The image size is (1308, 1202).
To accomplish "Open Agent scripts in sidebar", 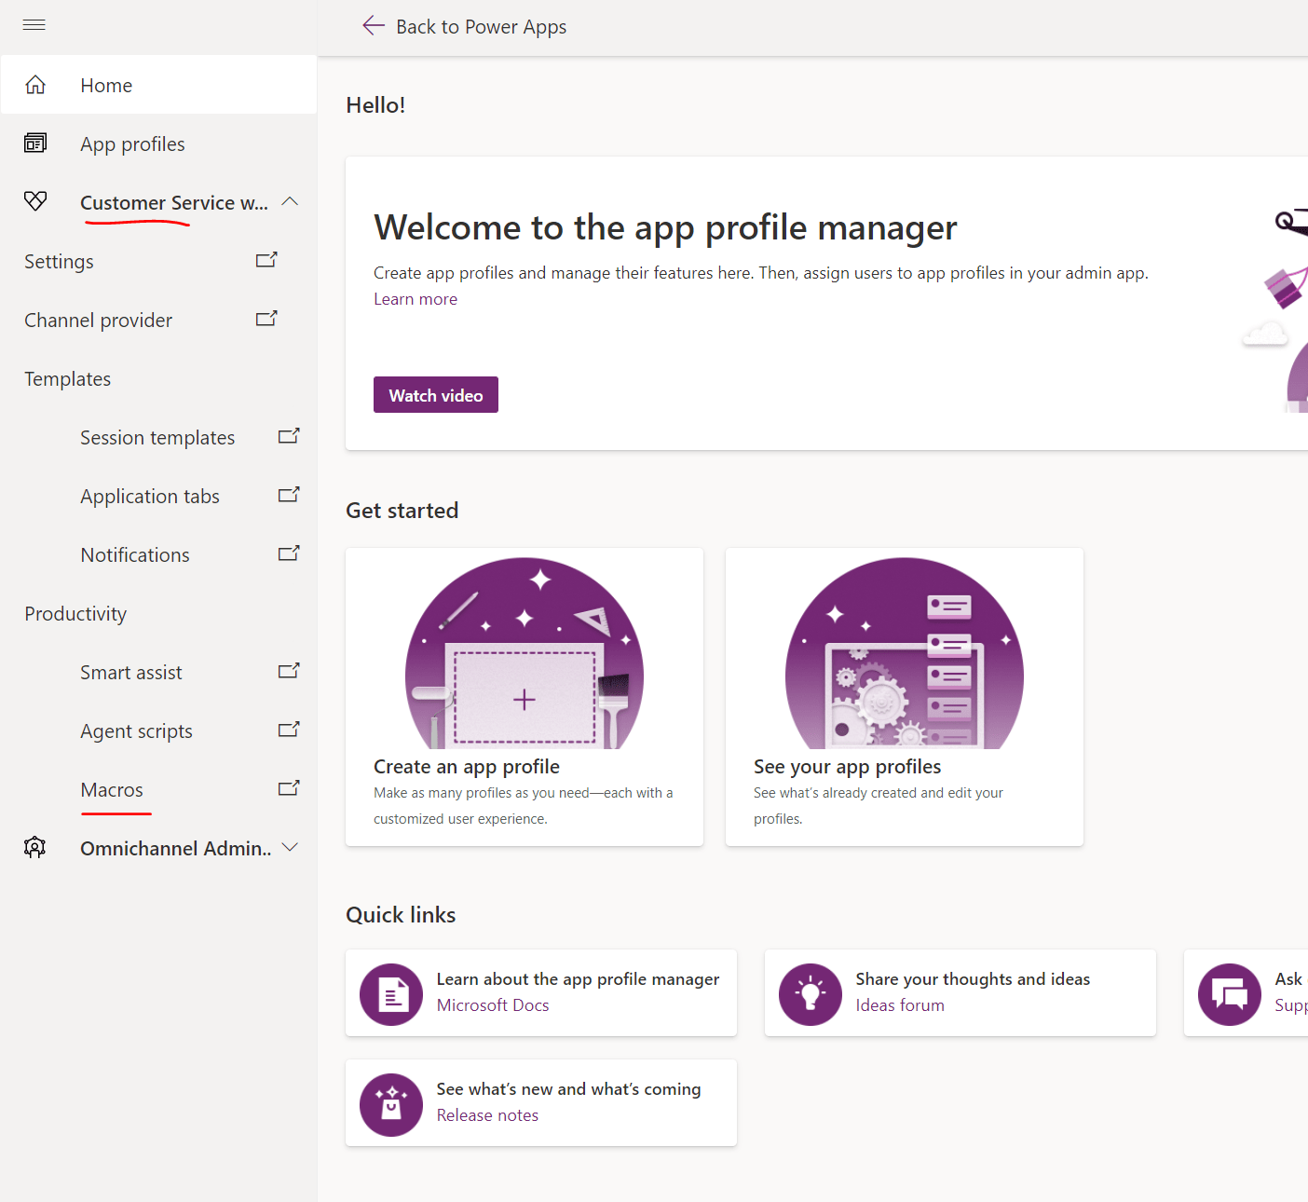I will [137, 731].
